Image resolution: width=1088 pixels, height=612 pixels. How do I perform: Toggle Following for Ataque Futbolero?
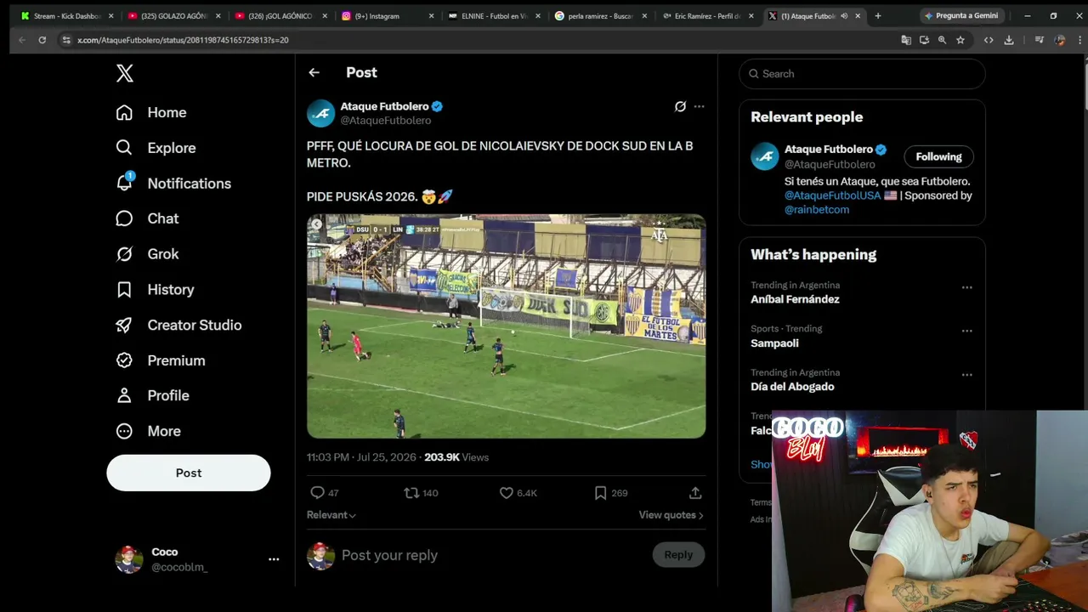click(938, 156)
